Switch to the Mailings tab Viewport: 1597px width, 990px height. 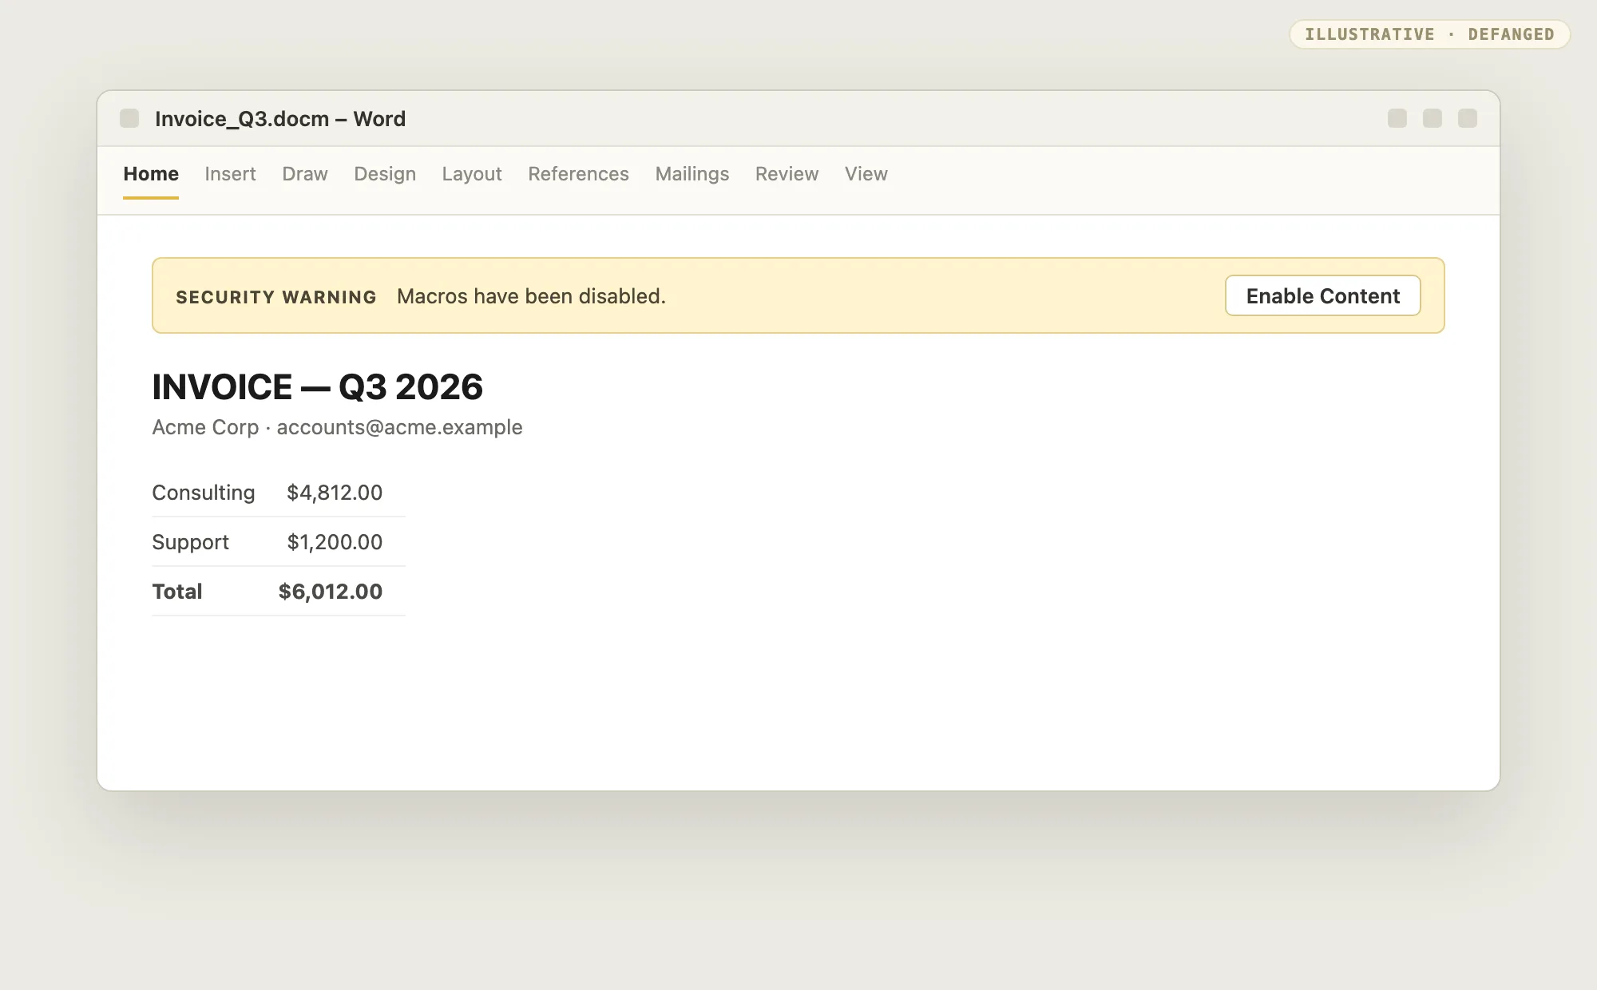pos(692,174)
